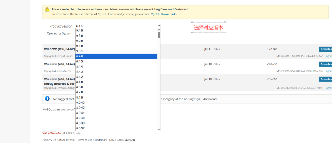Viewport: 332px width, 143px height.
Task: Select version 8.0.42 from list
Action: click(x=116, y=108)
